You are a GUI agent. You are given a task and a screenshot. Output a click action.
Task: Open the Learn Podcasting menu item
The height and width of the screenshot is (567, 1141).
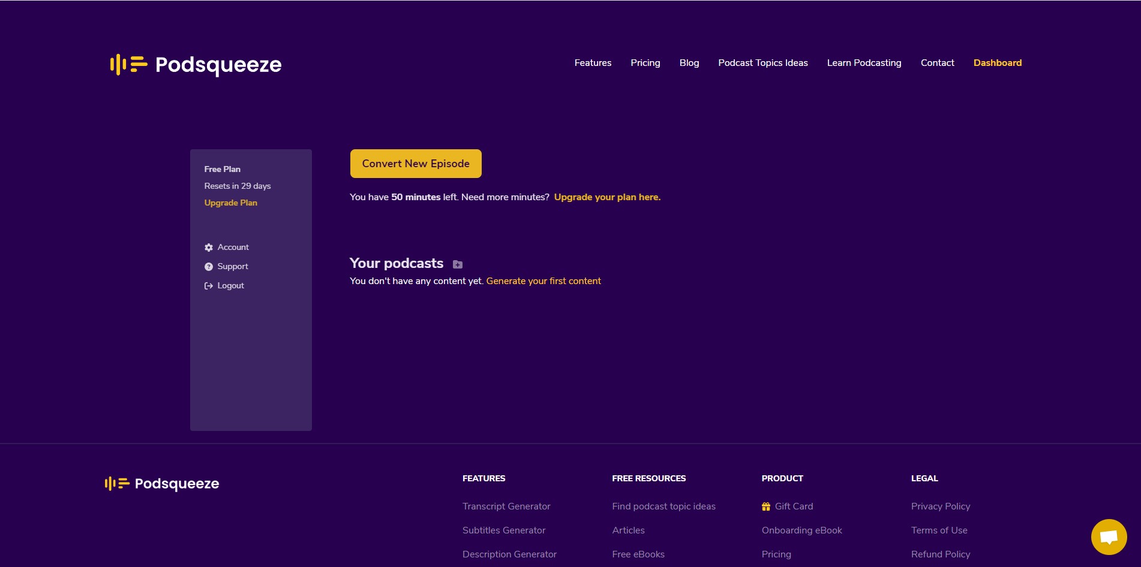864,63
